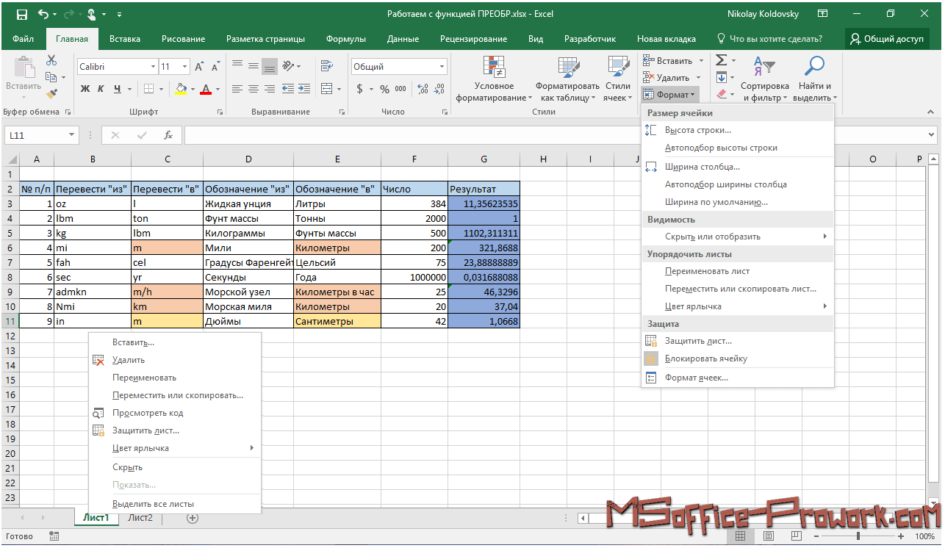Select Высота строки in Format menu

(x=697, y=130)
